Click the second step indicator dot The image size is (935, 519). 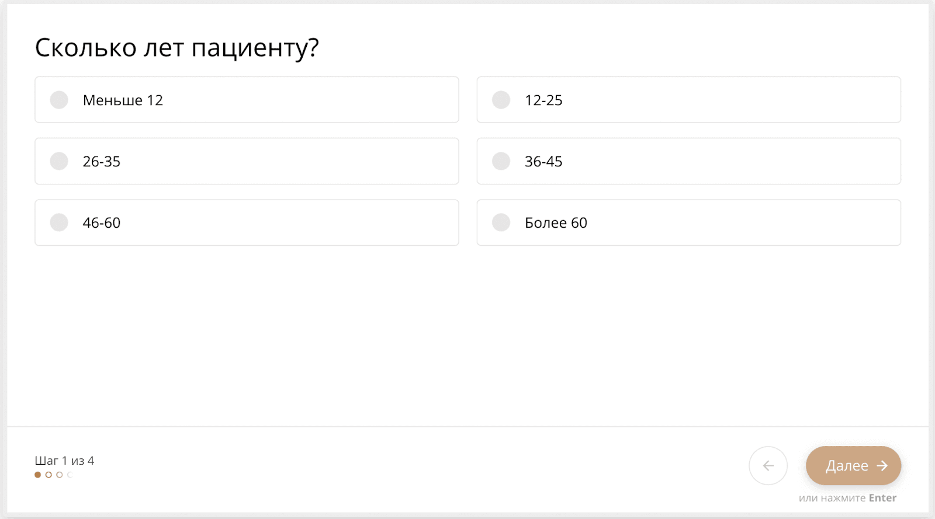point(49,475)
